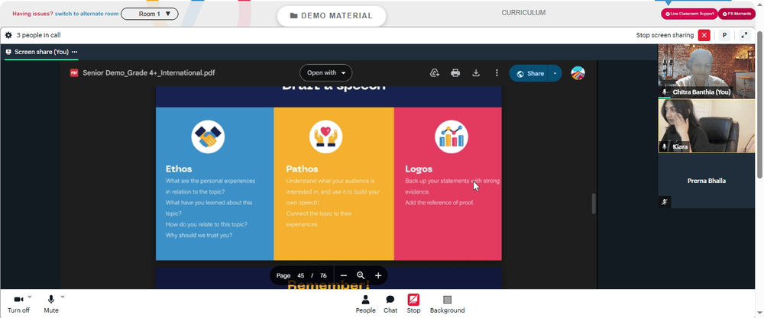Click 'Why should we trust you?' text

click(199, 236)
